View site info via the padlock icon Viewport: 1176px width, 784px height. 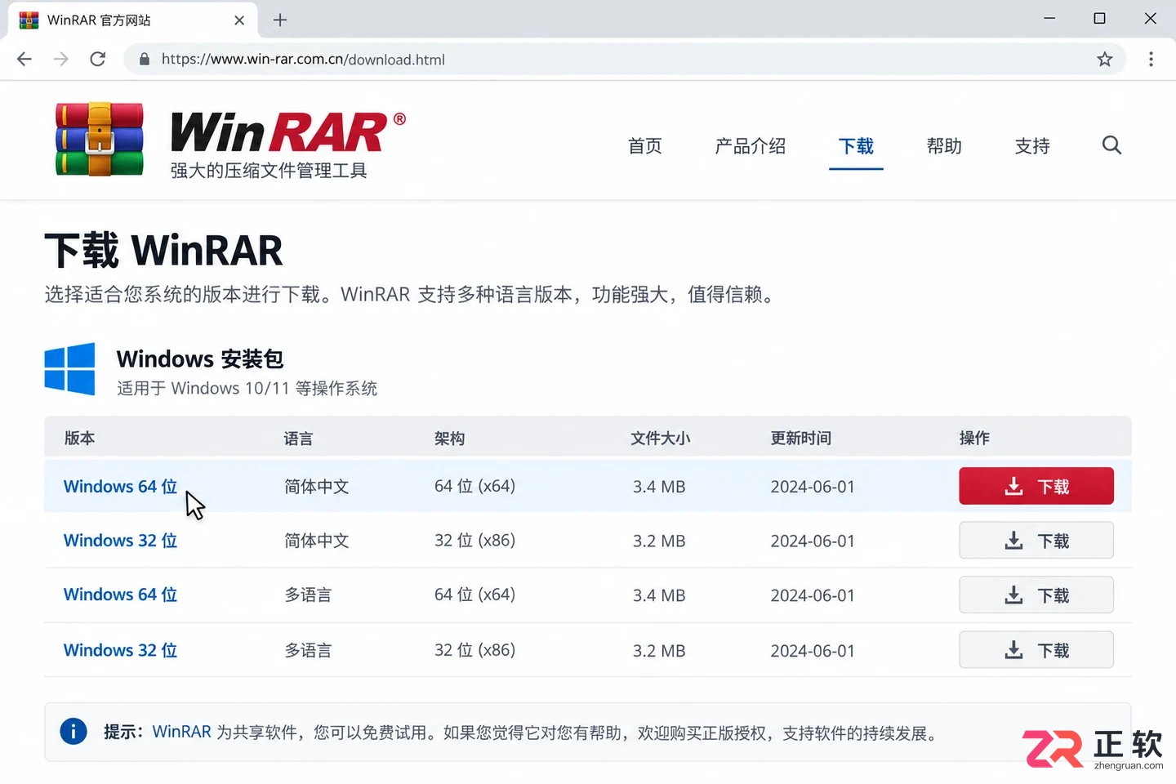pos(145,59)
